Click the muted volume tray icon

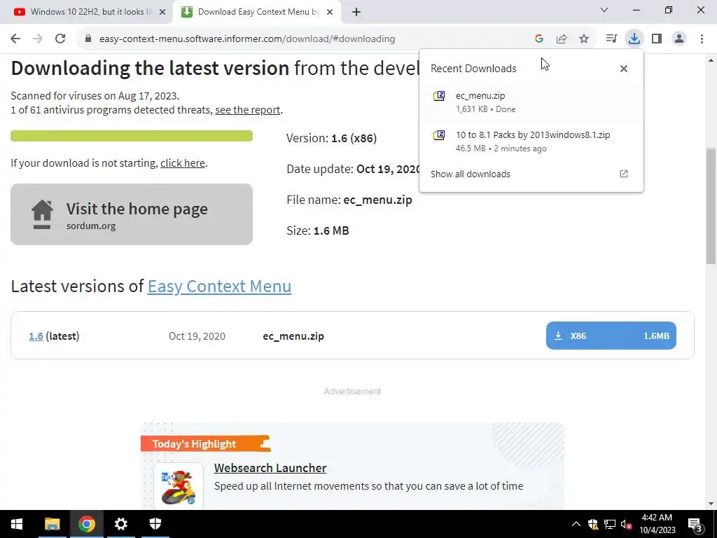click(626, 524)
